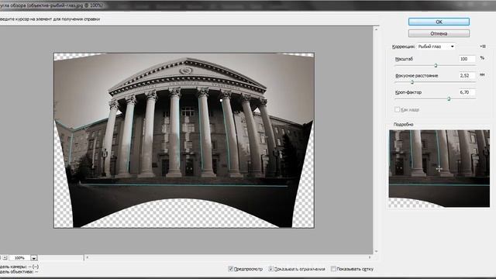The image size is (496, 279).
Task: Click the Фокусное расстояние label
Action: click(417, 76)
